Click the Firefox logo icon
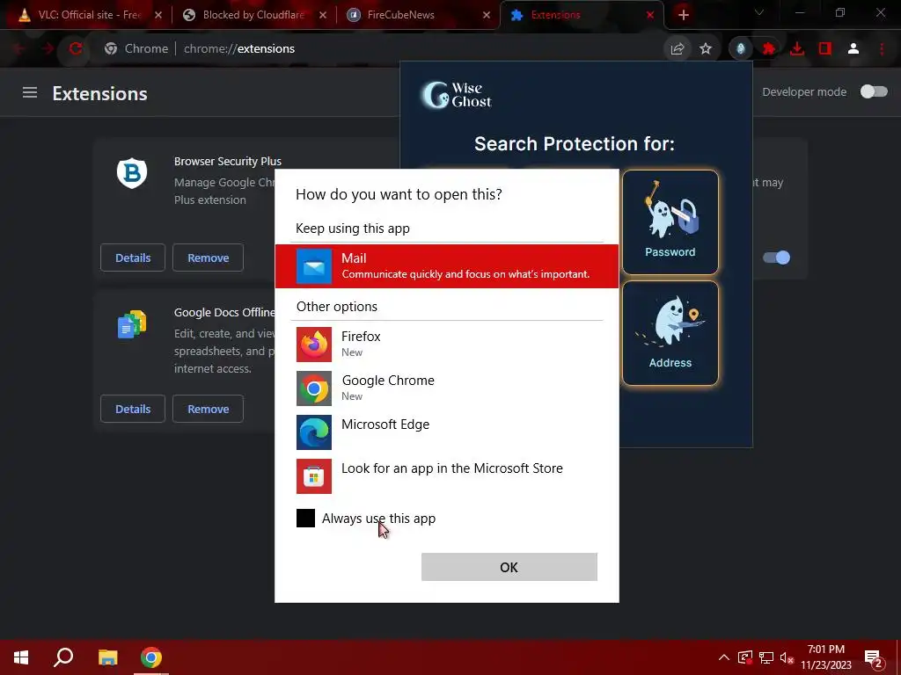 point(314,345)
